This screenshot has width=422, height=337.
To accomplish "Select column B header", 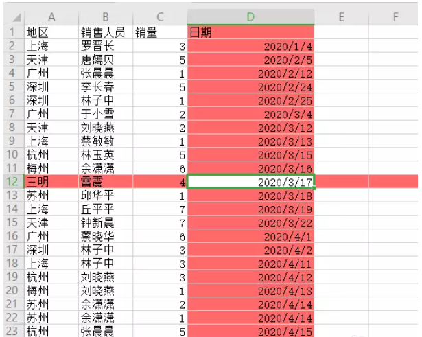I will [106, 17].
